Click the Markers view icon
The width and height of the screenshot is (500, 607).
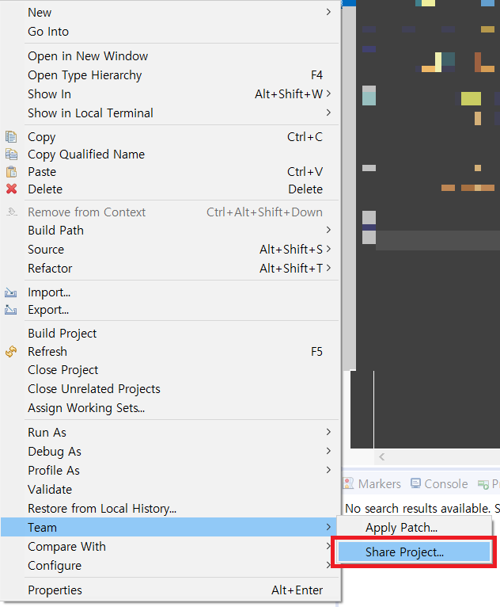coord(349,483)
